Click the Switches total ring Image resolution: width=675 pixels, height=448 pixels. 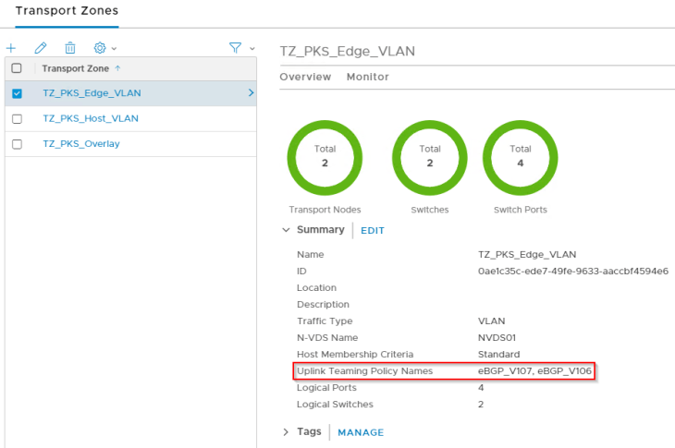tap(430, 156)
